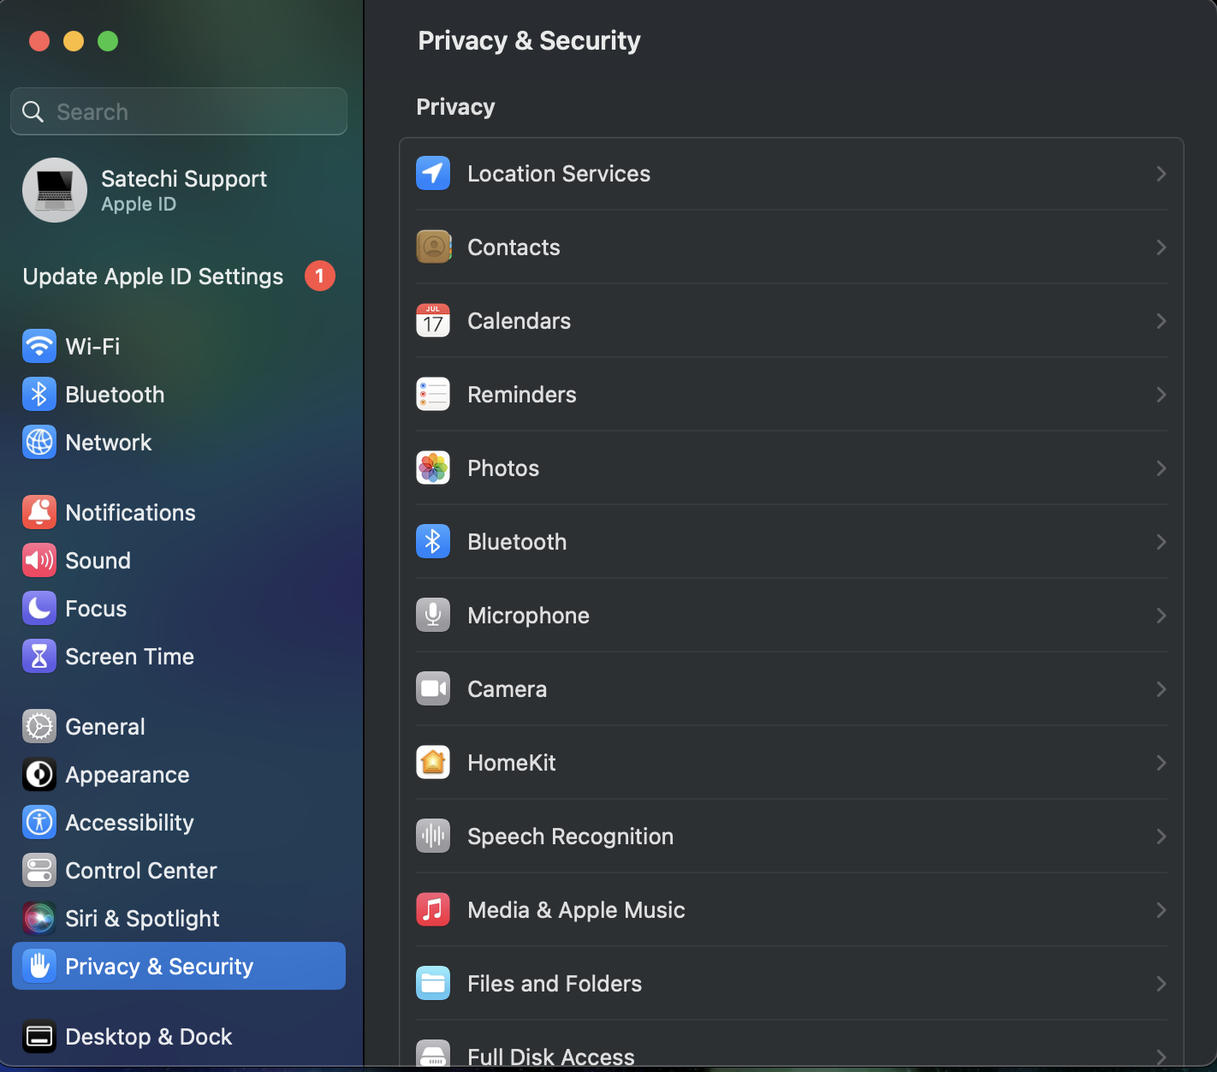Click the Calendars icon showing 17
The height and width of the screenshot is (1072, 1217).
pyautogui.click(x=433, y=321)
